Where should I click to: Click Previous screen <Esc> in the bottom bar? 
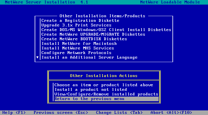tap(61, 113)
